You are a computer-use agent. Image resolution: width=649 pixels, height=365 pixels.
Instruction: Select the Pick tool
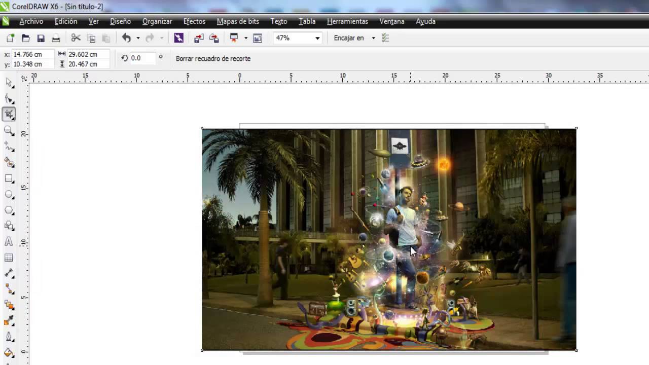pyautogui.click(x=9, y=83)
